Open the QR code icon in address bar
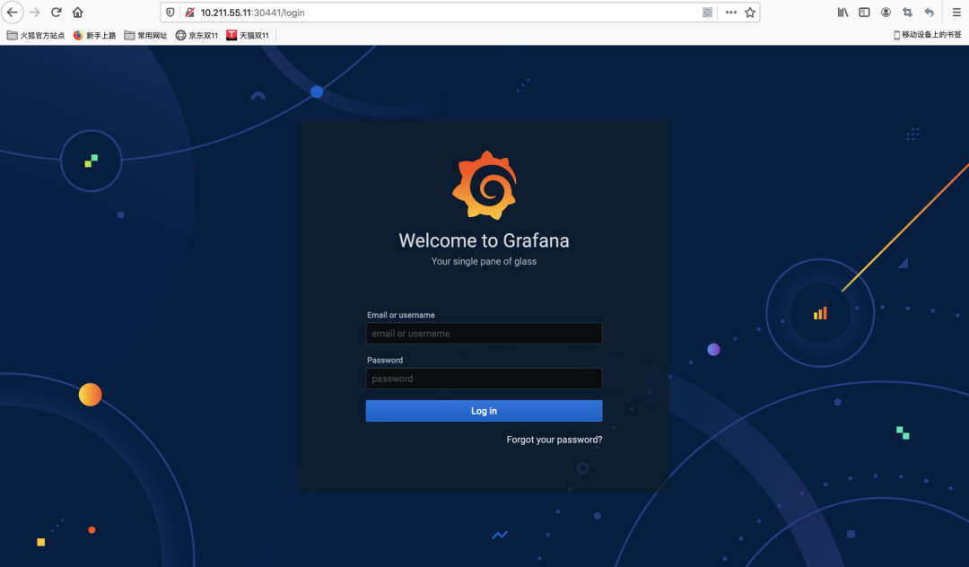Image resolution: width=969 pixels, height=567 pixels. 708,13
